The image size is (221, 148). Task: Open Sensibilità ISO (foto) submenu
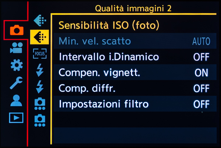(109, 25)
